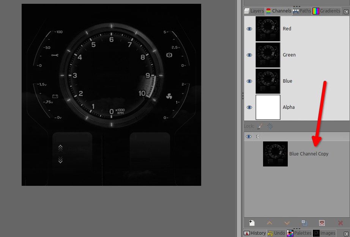This screenshot has height=237, width=350.
Task: Delete the selected channel
Action: point(340,223)
